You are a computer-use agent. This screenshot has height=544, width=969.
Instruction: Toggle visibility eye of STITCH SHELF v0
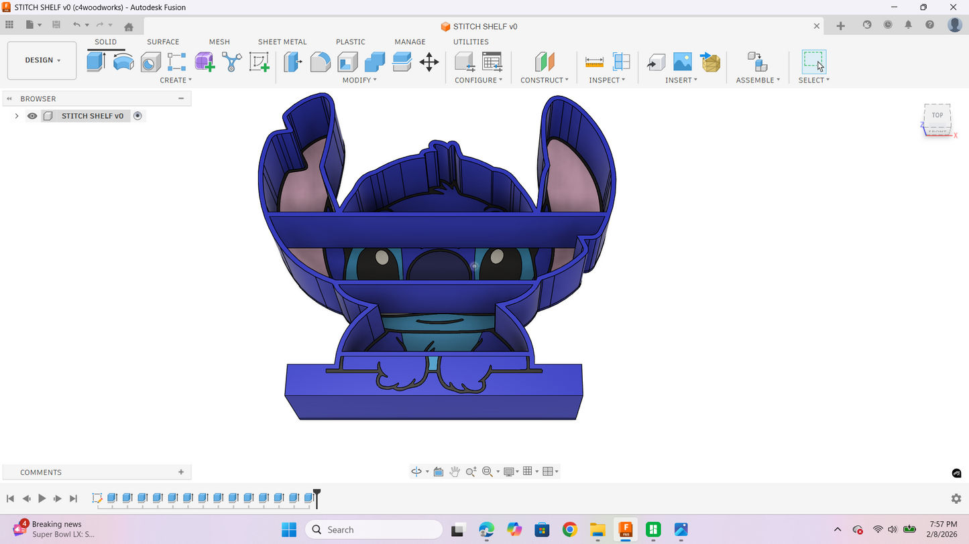coord(32,116)
